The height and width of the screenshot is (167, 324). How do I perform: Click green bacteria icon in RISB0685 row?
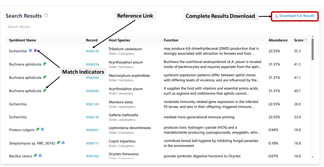pyautogui.click(x=45, y=90)
